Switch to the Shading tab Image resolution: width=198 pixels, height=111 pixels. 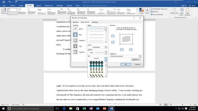pos(95,22)
